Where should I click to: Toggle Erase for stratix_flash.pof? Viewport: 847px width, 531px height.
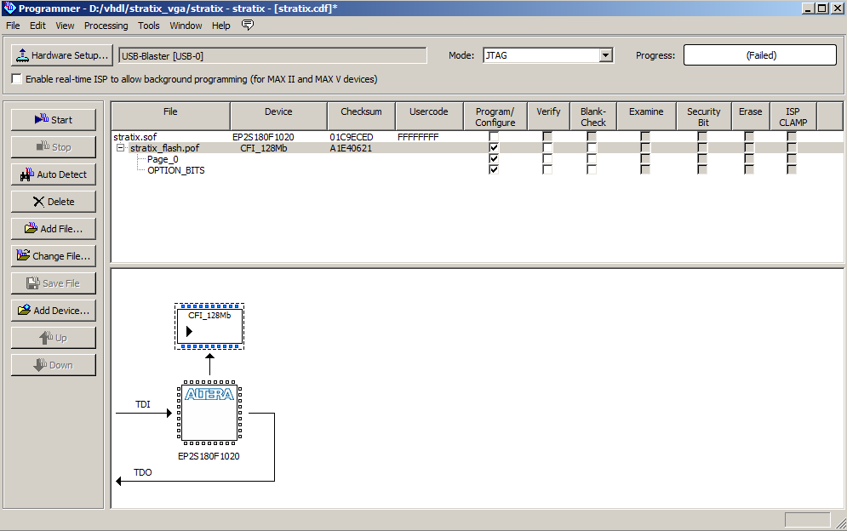click(x=749, y=147)
